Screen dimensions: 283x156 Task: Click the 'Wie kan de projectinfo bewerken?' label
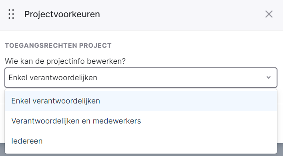[x=65, y=61]
